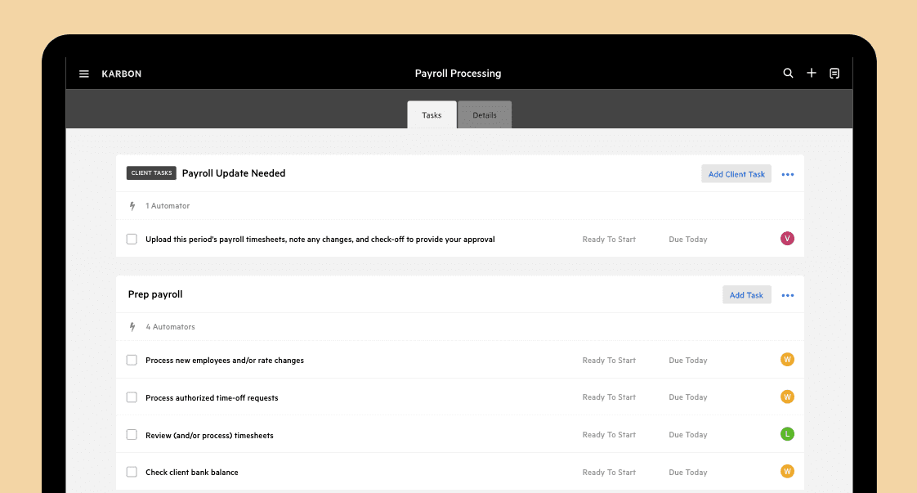Click the V assignee avatar
This screenshot has height=493, width=917.
(x=787, y=239)
